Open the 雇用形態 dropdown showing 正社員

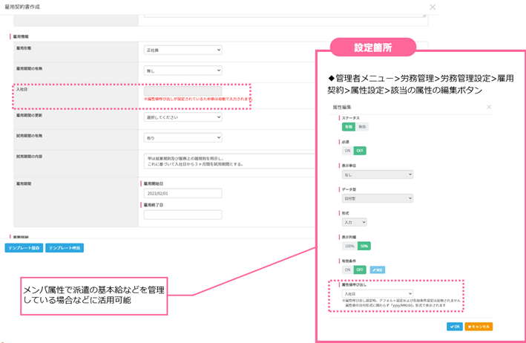(x=183, y=50)
